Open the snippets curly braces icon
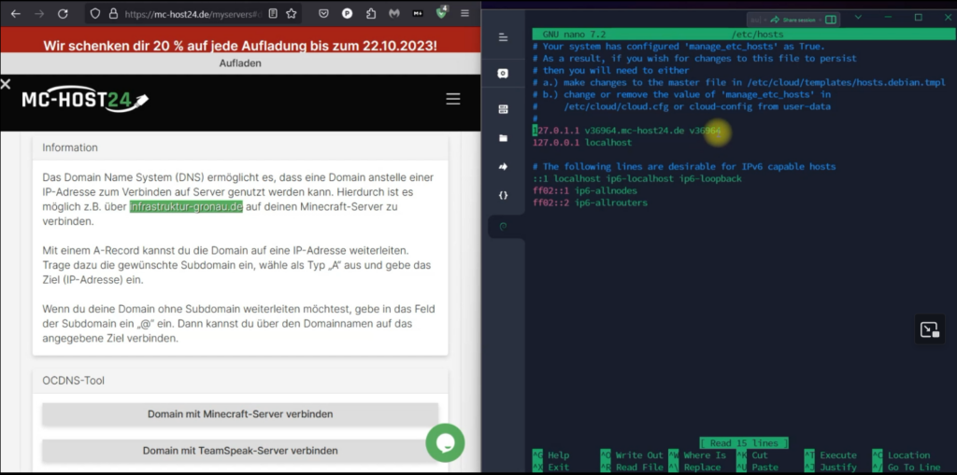Viewport: 957px width, 475px height. click(503, 195)
